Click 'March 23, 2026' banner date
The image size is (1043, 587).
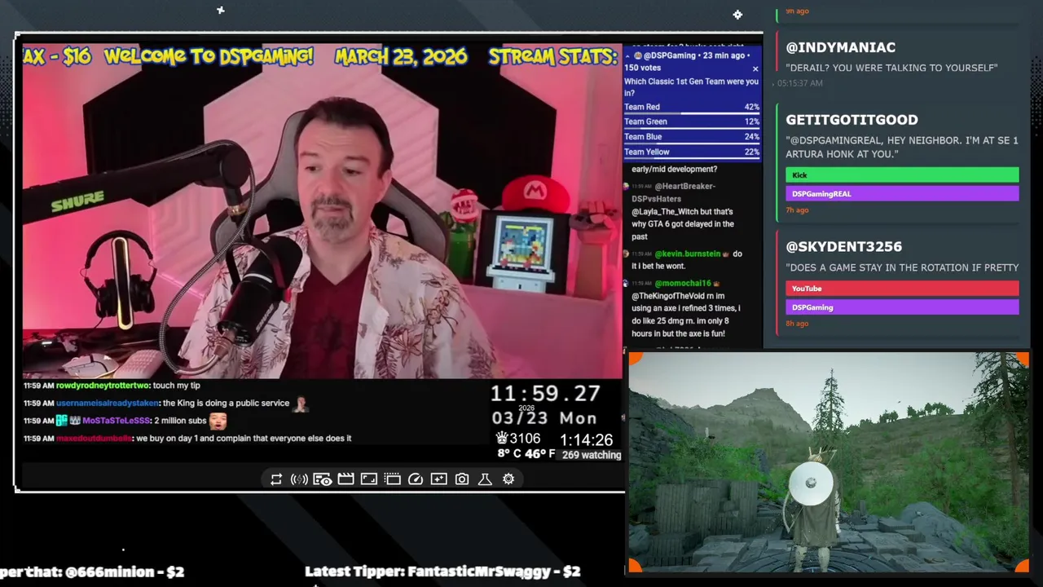click(401, 56)
